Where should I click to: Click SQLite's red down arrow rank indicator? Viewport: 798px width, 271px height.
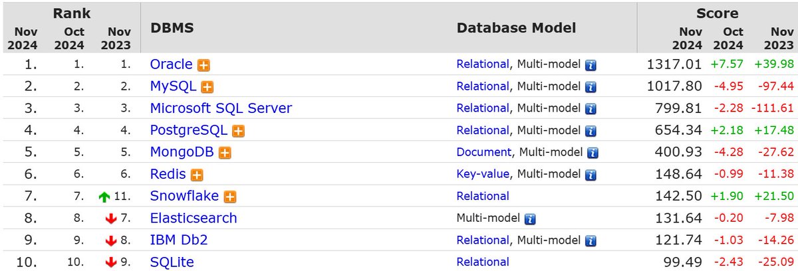click(x=111, y=262)
